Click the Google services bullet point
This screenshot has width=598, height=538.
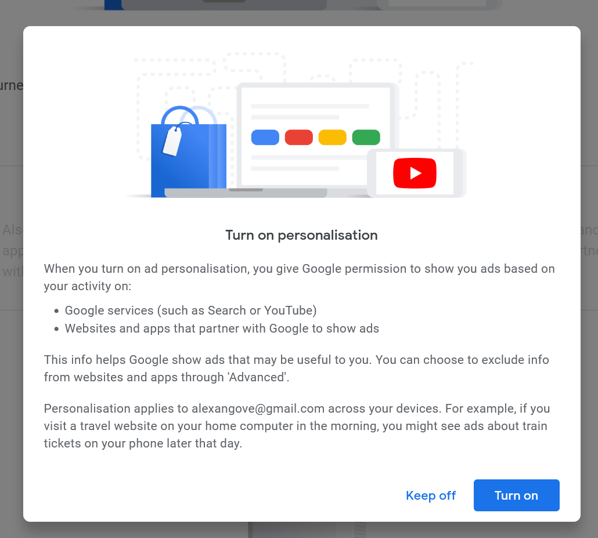tap(190, 310)
